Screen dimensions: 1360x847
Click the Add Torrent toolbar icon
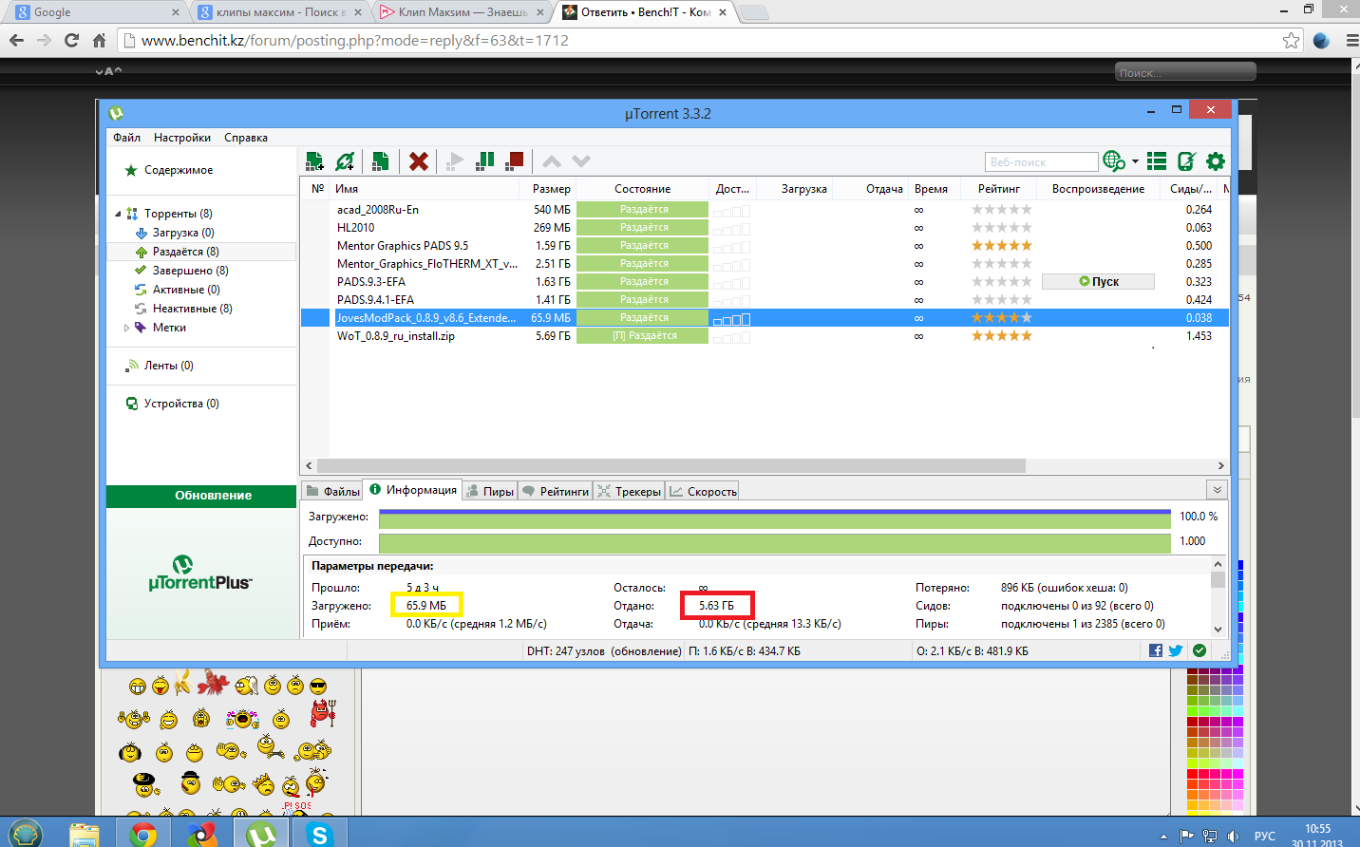(314, 161)
